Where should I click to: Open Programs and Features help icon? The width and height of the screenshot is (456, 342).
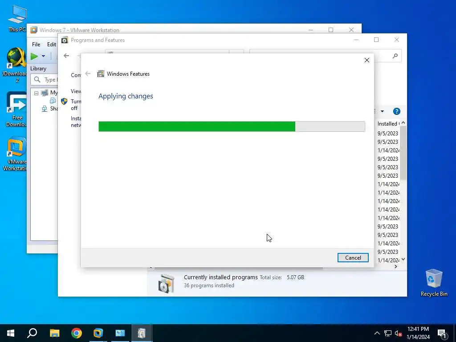[x=396, y=111]
